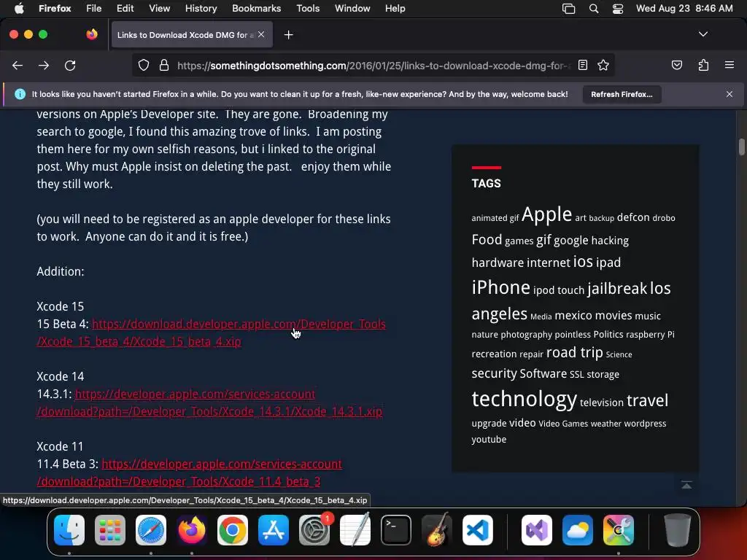Open Terminal from the Dock
The height and width of the screenshot is (560, 747).
coord(396,529)
